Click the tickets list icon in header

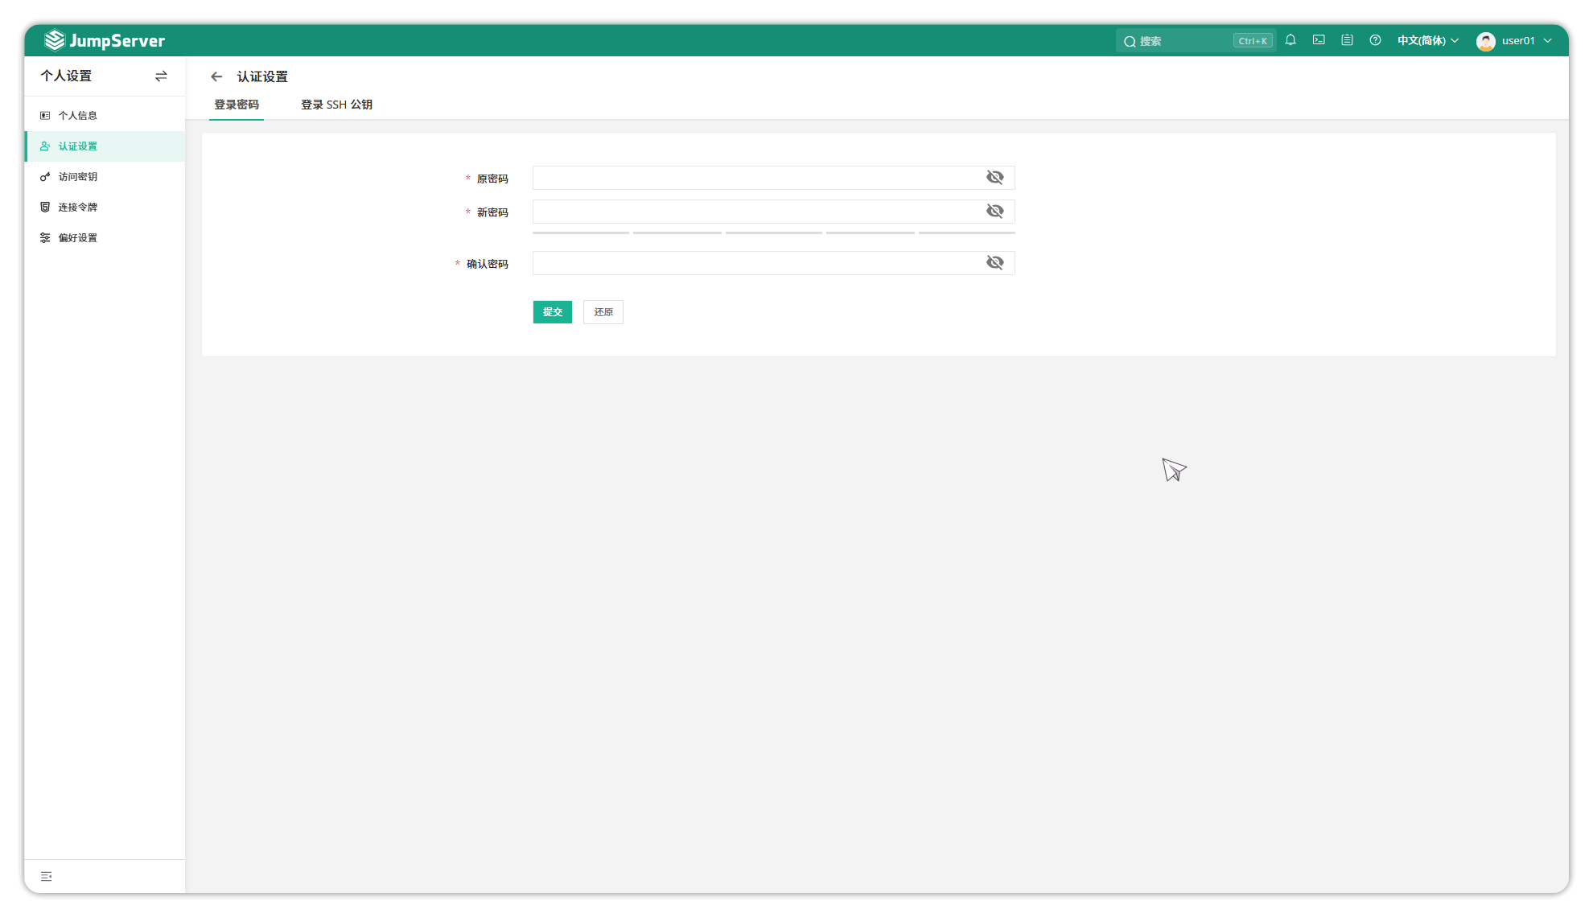[x=1347, y=40]
